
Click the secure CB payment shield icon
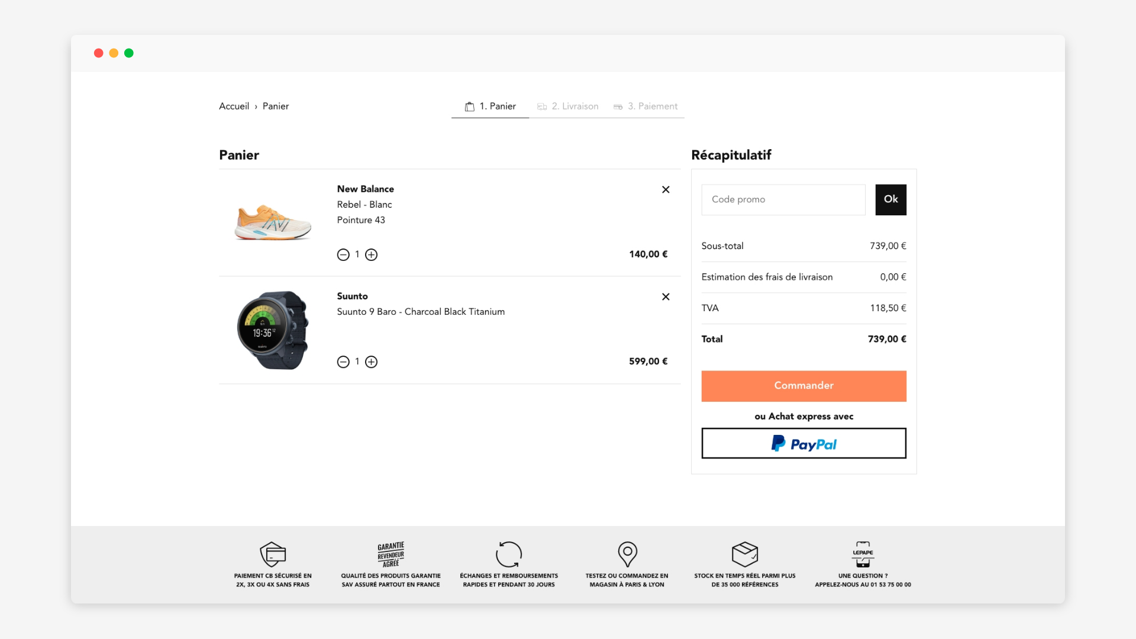273,554
